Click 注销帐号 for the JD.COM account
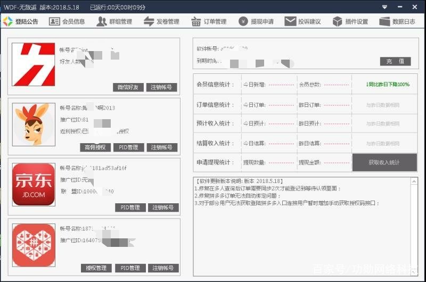The height and width of the screenshot is (282, 426). click(x=162, y=208)
